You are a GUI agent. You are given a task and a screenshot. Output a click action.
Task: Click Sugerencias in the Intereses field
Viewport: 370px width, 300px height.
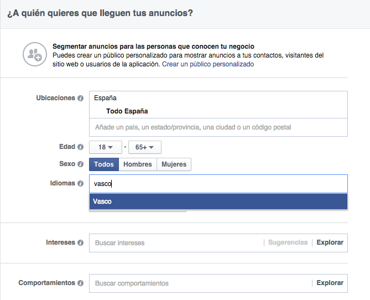click(288, 242)
